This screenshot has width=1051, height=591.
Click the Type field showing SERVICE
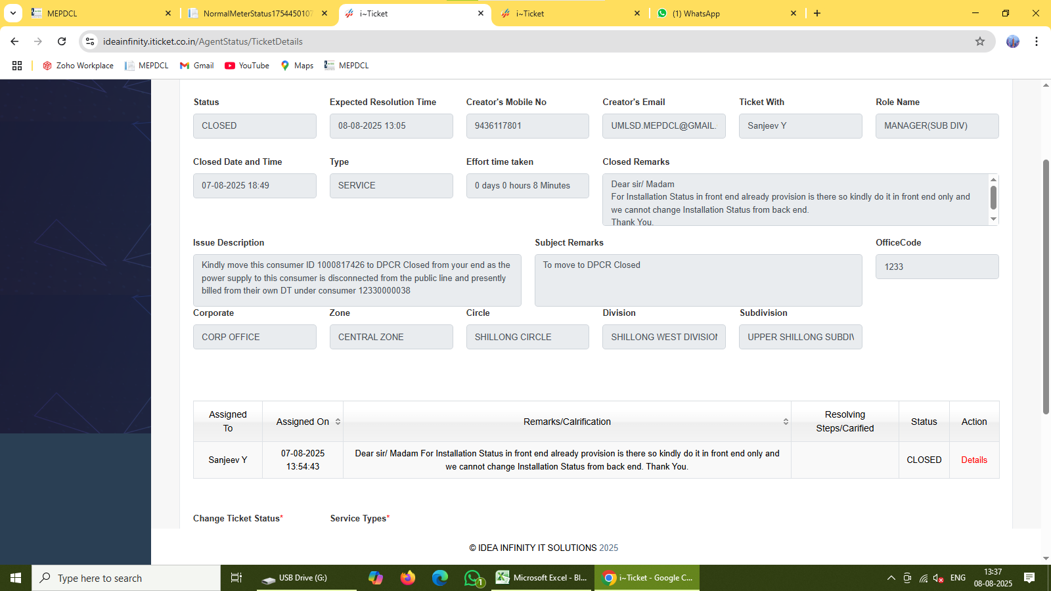(x=391, y=186)
